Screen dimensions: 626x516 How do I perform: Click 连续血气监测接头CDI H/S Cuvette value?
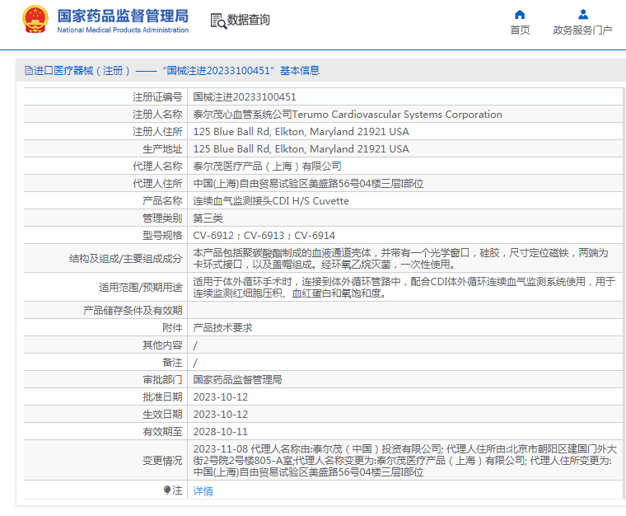(x=271, y=201)
